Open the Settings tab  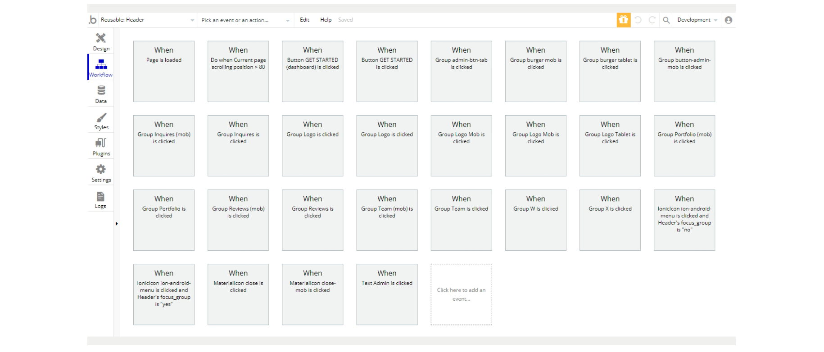point(101,173)
